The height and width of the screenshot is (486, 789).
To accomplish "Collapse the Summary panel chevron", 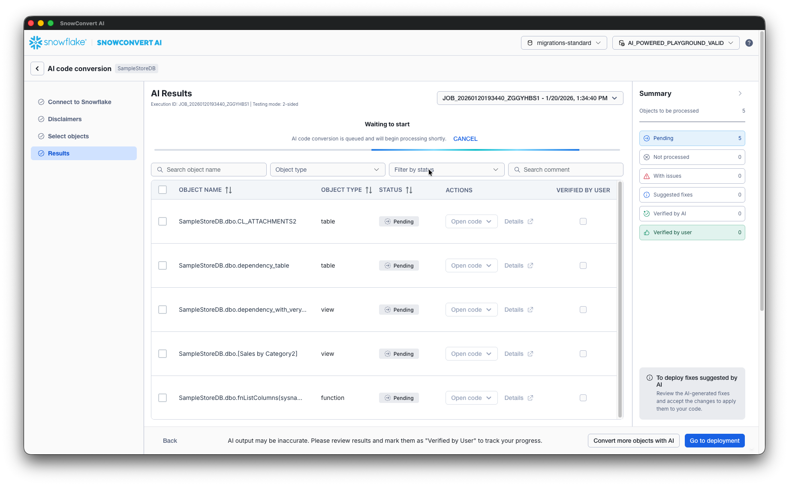I will [740, 93].
